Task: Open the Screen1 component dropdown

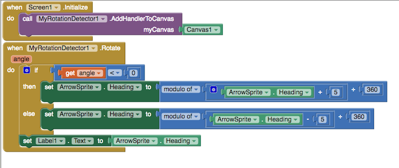Action: [43, 7]
